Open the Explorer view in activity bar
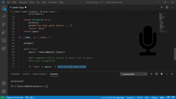 click(4, 8)
